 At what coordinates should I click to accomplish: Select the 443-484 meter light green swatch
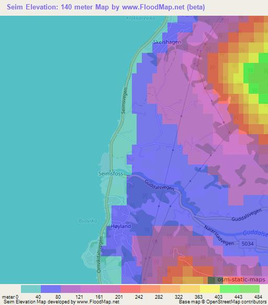250,289
